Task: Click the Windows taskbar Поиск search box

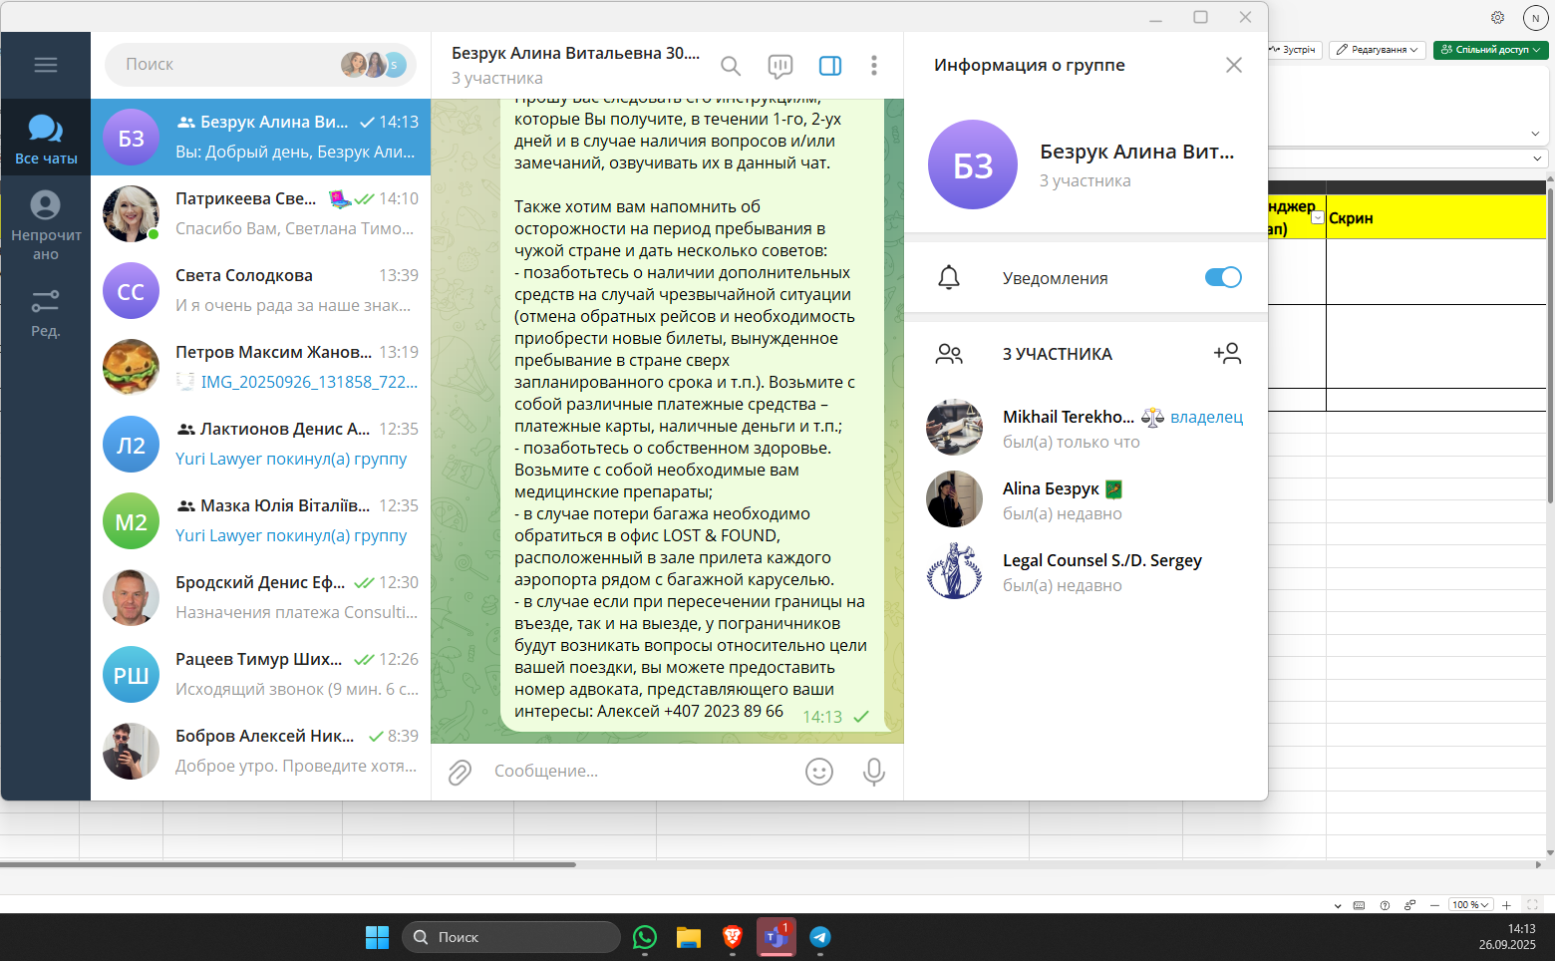Action: pos(511,937)
